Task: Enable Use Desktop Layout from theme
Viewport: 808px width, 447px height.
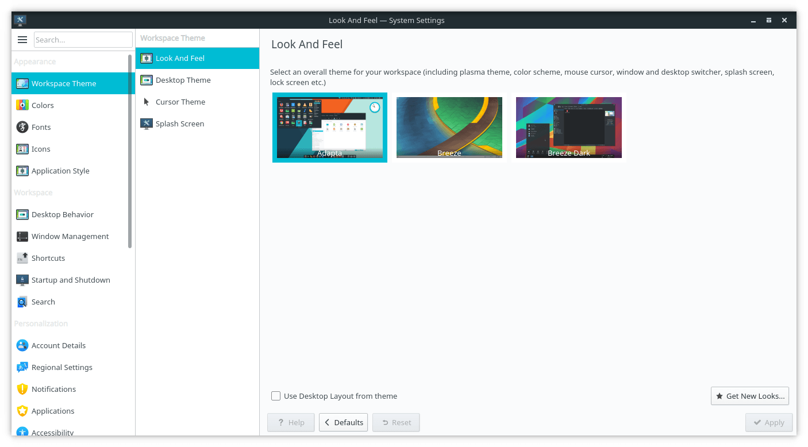Action: [276, 396]
